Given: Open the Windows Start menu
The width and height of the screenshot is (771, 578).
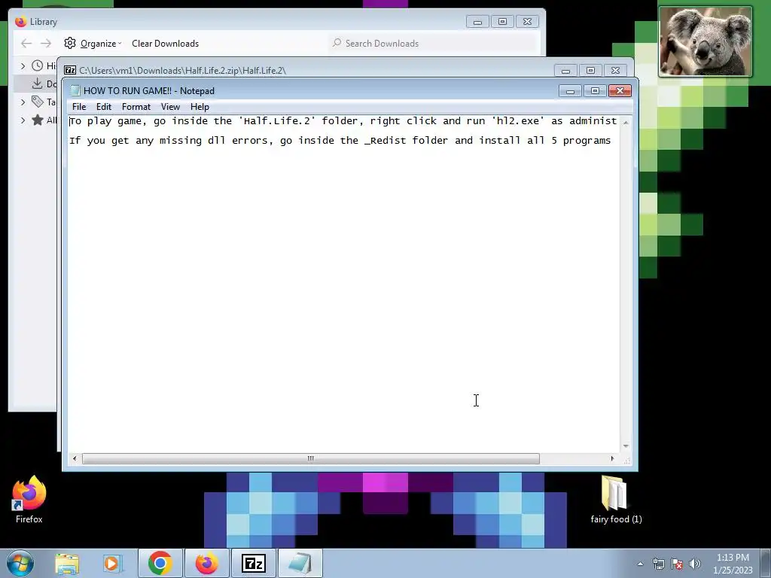Looking at the screenshot, I should tap(20, 563).
